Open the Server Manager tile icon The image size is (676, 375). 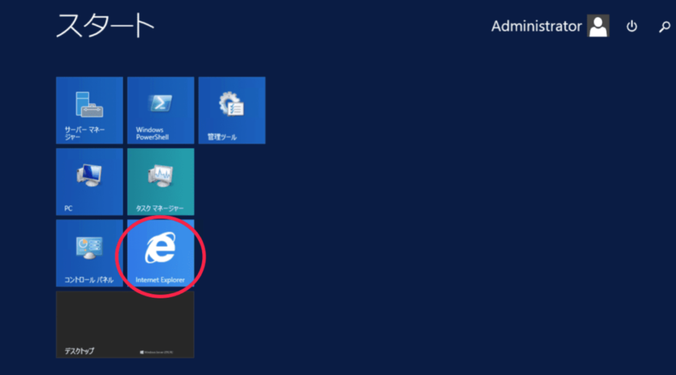(x=89, y=104)
